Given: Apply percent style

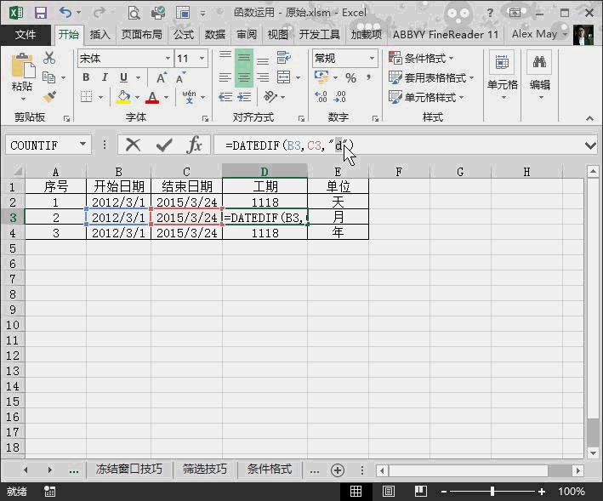Looking at the screenshot, I should [x=350, y=78].
